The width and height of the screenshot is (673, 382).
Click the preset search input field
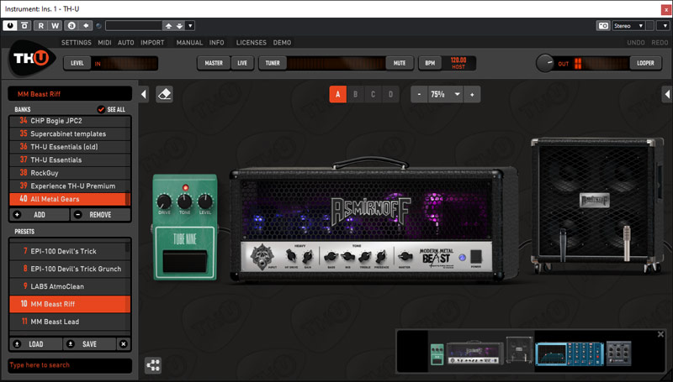click(x=69, y=366)
